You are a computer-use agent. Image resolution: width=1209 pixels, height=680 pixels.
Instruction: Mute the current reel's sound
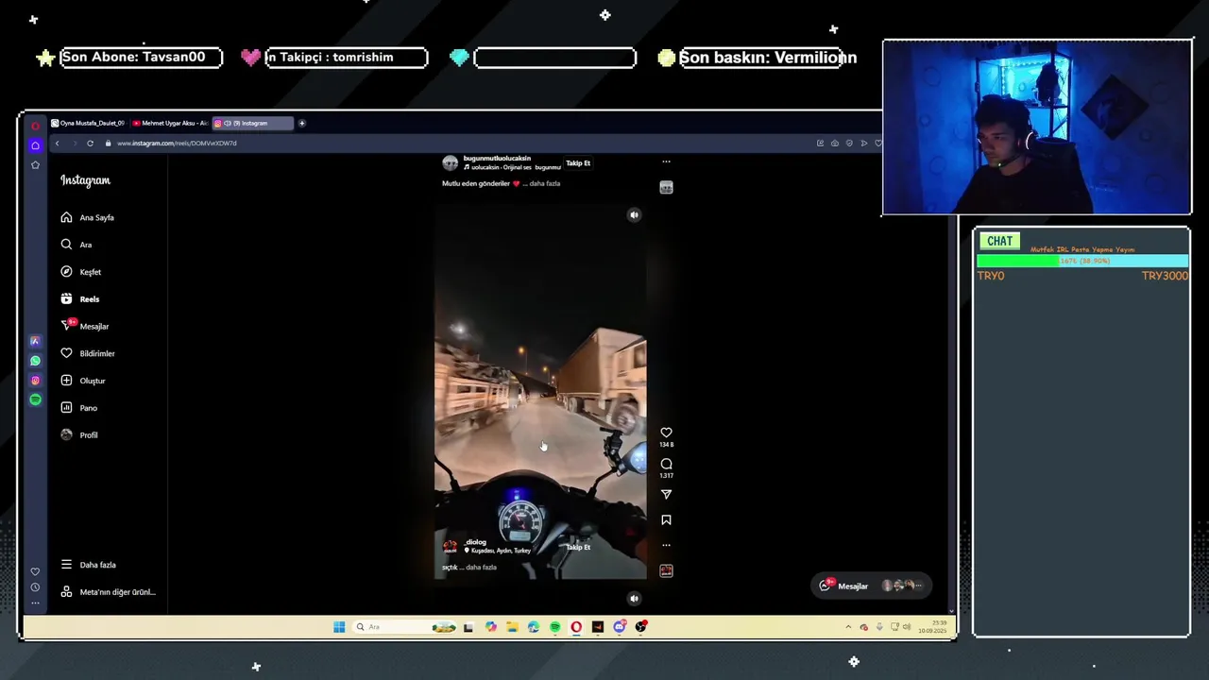tap(635, 215)
